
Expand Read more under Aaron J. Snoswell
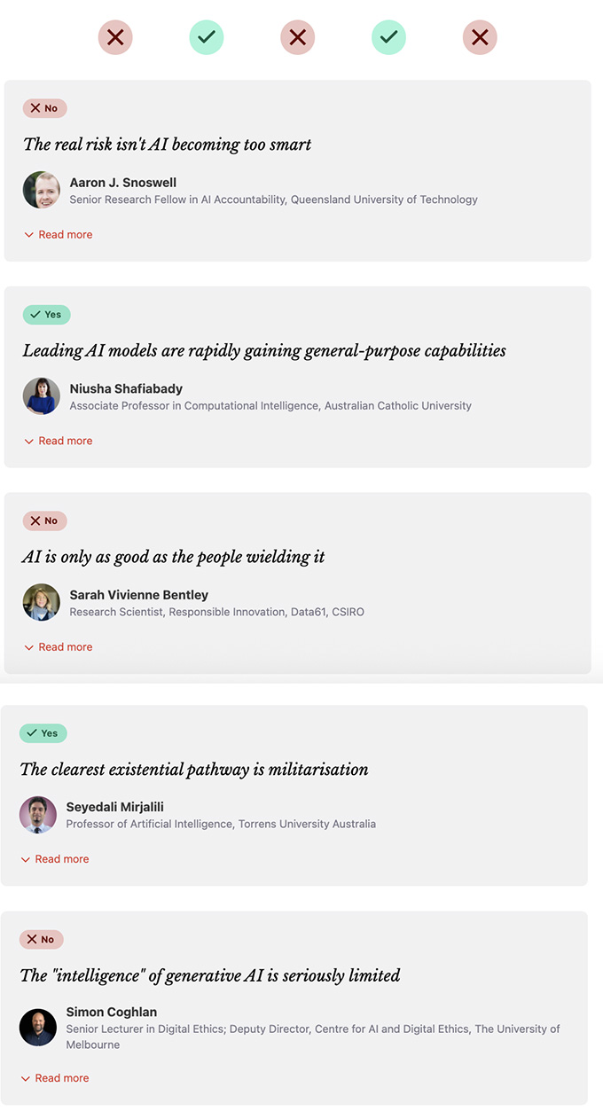click(59, 235)
